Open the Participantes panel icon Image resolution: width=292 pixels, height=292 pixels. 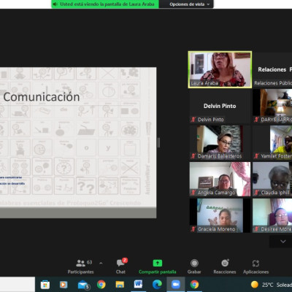tap(80, 263)
